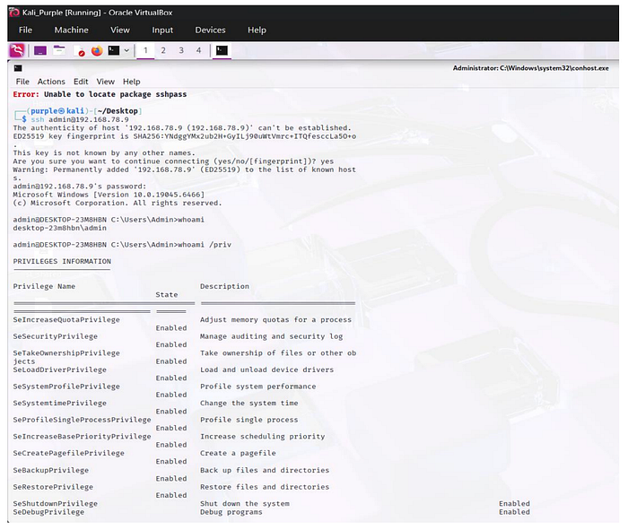The image size is (628, 530).
Task: Open the VirtualBox Help menu
Action: (x=257, y=30)
